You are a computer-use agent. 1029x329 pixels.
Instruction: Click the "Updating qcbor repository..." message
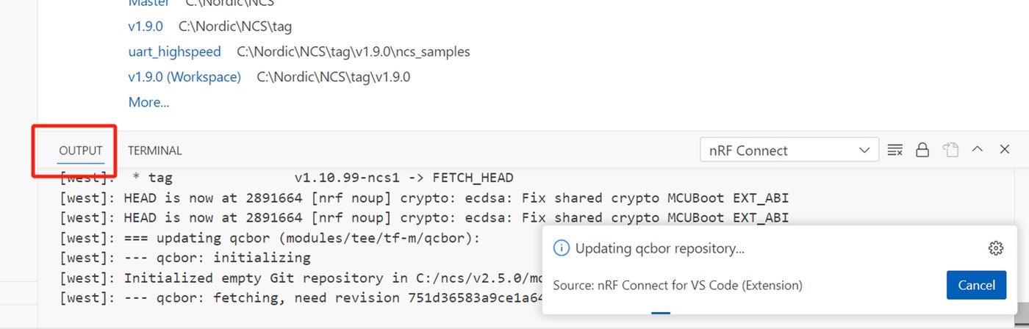coord(659,248)
